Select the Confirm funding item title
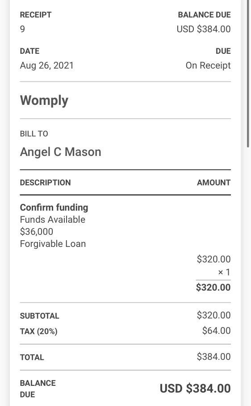 click(x=54, y=207)
